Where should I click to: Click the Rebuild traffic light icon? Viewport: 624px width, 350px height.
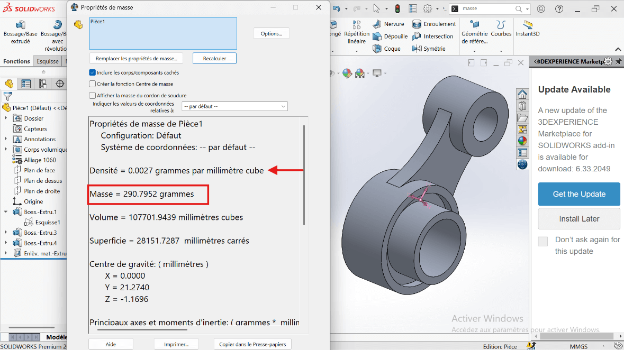[x=397, y=9]
